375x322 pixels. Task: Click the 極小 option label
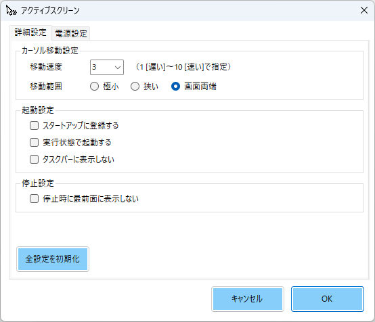(x=111, y=87)
